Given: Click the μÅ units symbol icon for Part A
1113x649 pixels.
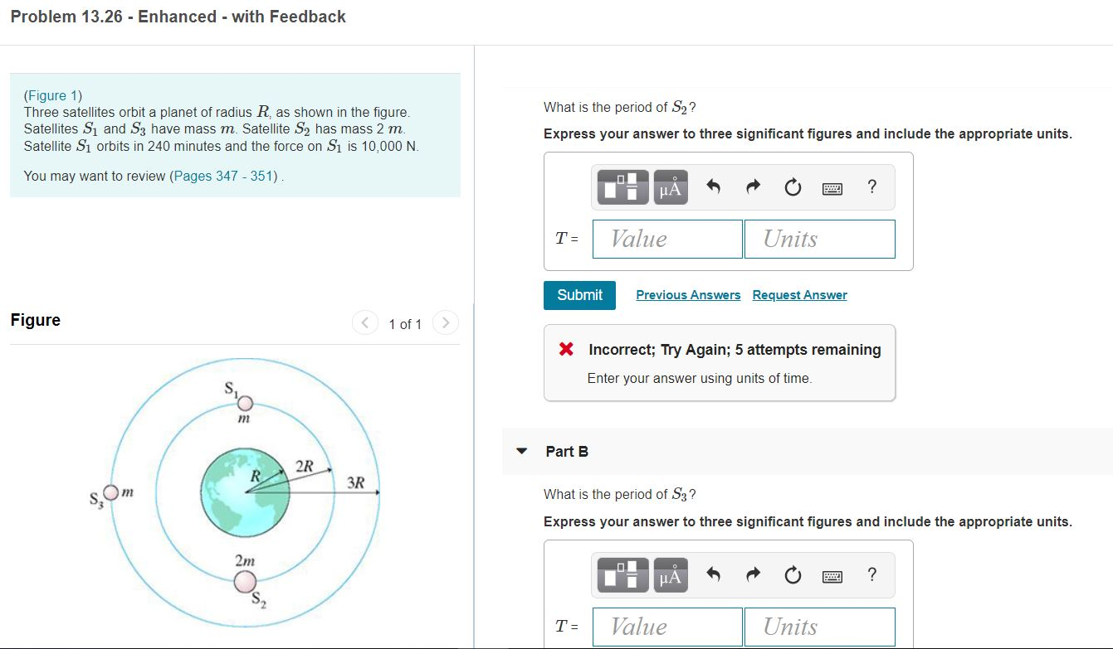Looking at the screenshot, I should (x=670, y=186).
